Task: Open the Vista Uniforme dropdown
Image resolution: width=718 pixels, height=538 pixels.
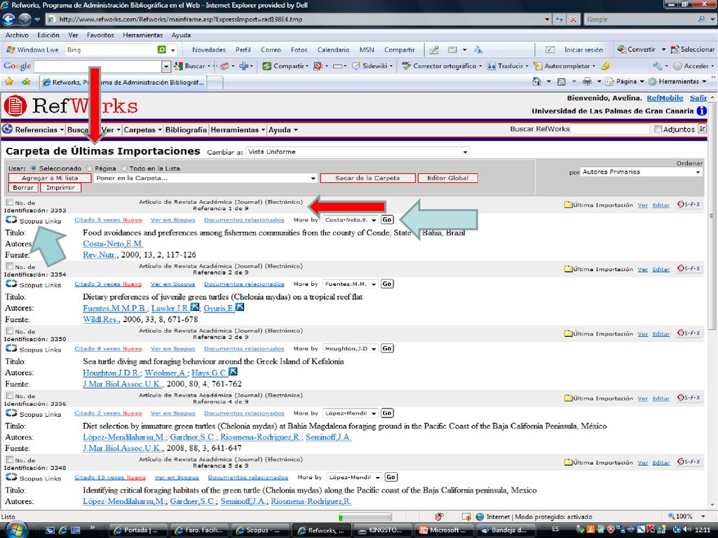Action: point(358,152)
